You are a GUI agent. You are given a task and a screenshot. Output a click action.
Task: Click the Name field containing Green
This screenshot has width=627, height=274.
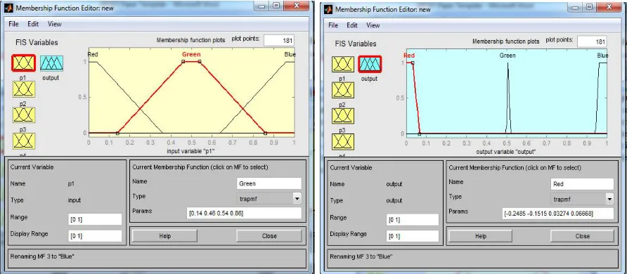click(269, 183)
